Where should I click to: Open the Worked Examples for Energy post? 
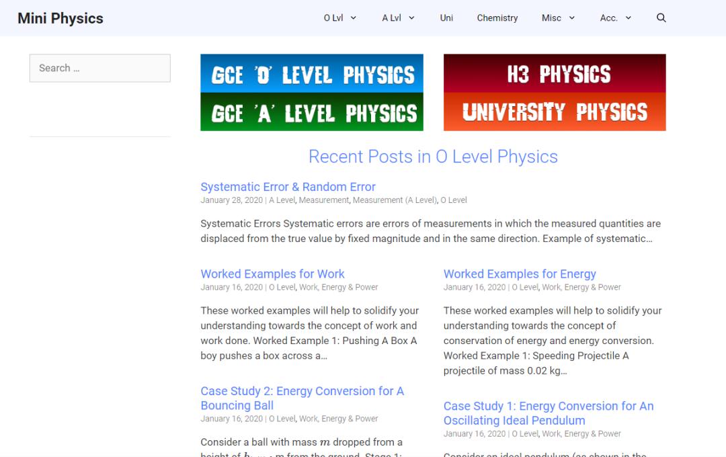coord(520,274)
